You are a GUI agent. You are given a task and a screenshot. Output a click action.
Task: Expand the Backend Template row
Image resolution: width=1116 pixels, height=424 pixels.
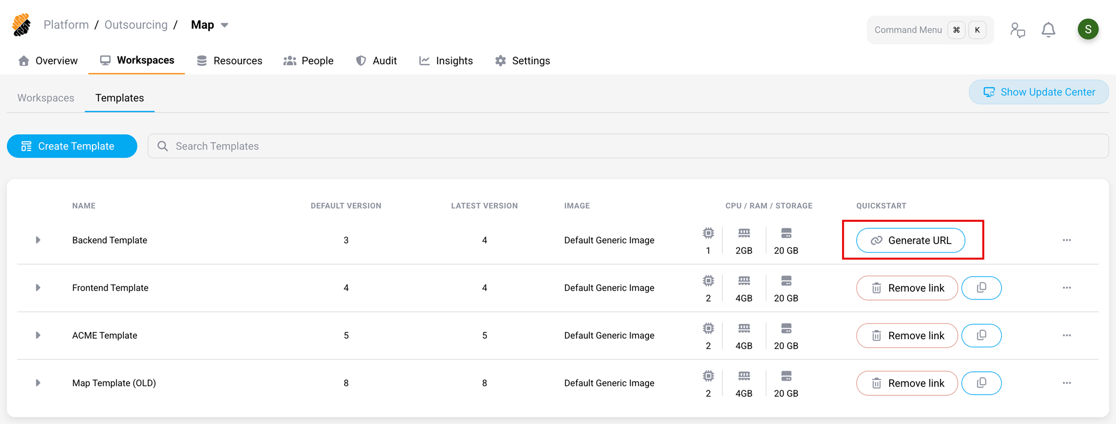click(x=38, y=240)
